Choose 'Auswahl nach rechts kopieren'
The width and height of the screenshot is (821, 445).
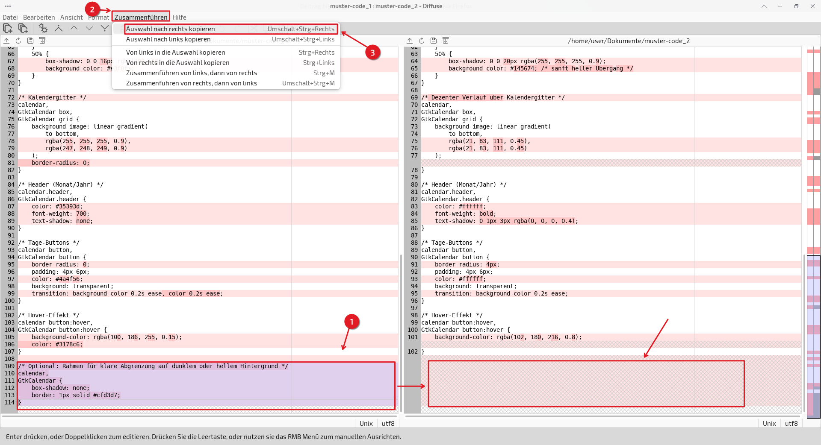[170, 29]
